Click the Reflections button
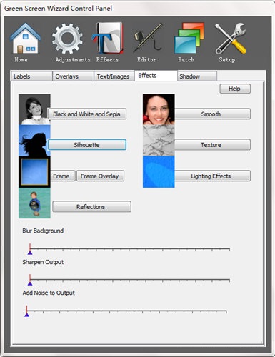Screen dimensions: 275x357 click(x=91, y=206)
